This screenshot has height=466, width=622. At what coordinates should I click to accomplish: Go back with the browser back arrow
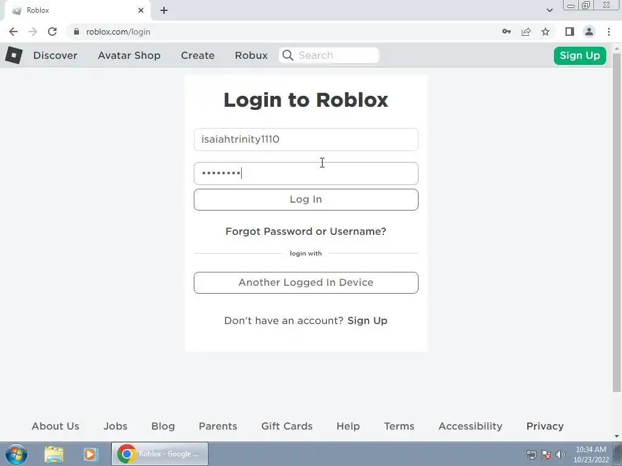13,32
